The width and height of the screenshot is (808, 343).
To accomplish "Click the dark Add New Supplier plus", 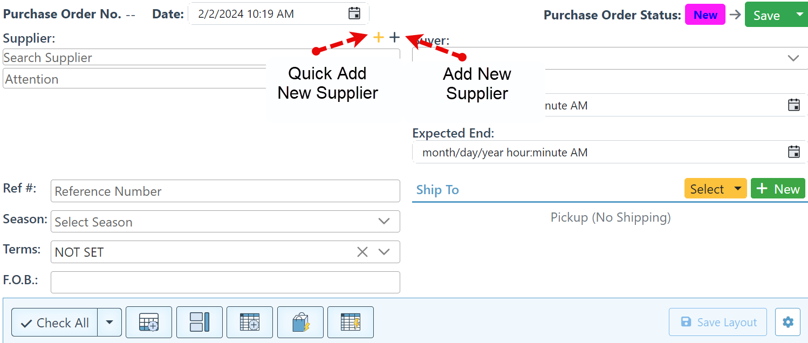I will (395, 37).
